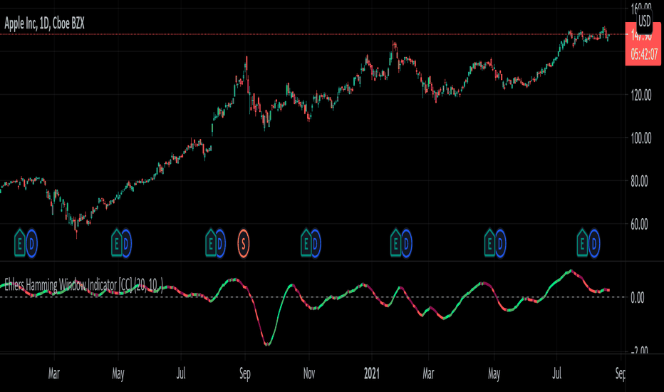Click the 60.00 price axis label
Viewport: 664px width, 392px height.
click(x=640, y=225)
